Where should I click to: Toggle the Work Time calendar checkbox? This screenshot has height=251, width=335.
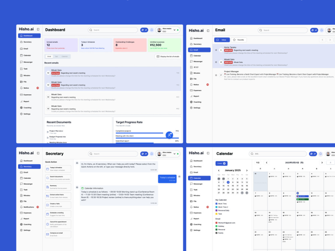[x=216, y=203]
